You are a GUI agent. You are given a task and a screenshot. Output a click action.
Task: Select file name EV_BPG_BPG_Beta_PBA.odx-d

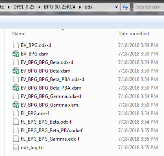[x=52, y=79]
